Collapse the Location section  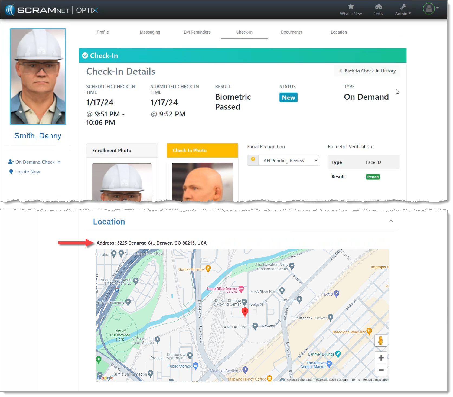[391, 221]
